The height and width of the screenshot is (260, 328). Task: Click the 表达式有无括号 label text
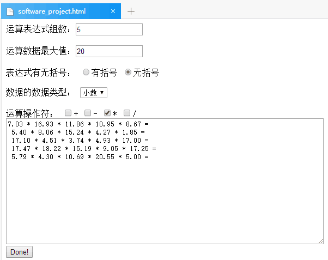38,72
